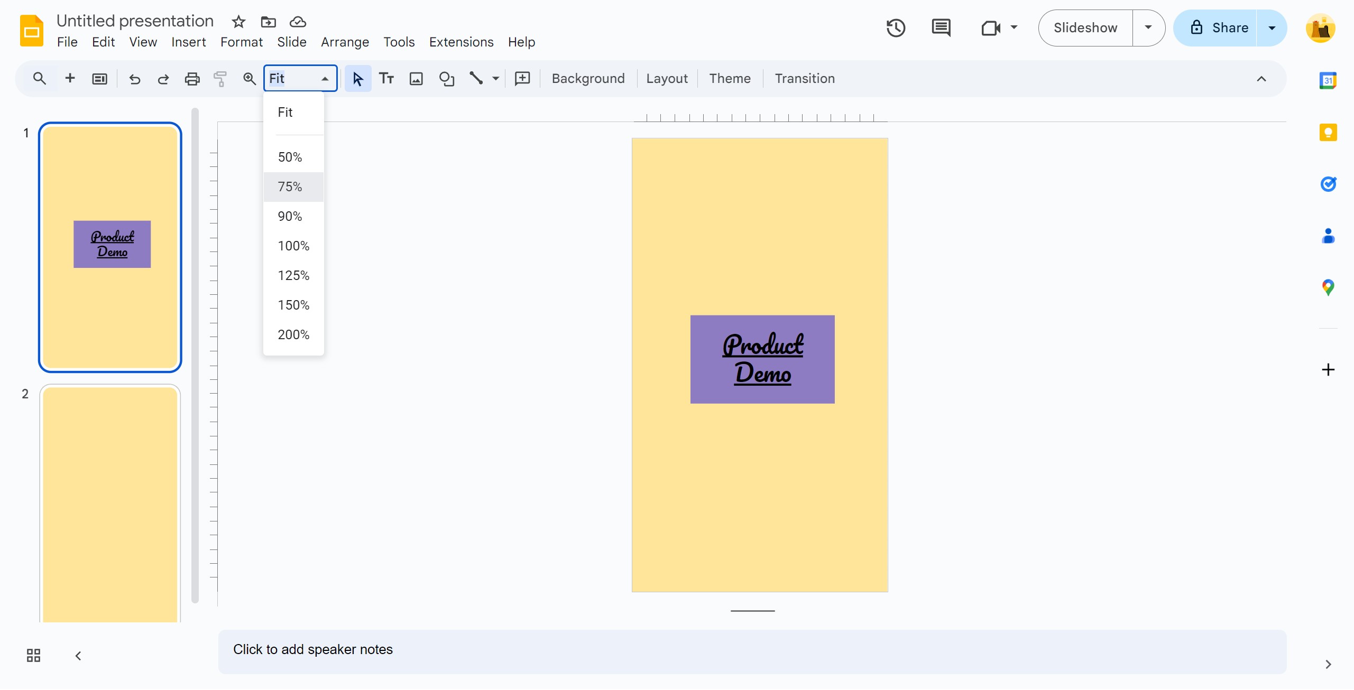Open the Theme panel
1354x690 pixels.
[730, 79]
